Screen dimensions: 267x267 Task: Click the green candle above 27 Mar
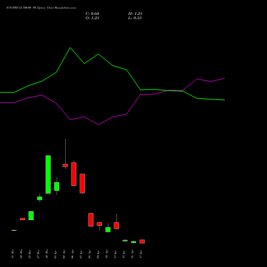[40, 198]
